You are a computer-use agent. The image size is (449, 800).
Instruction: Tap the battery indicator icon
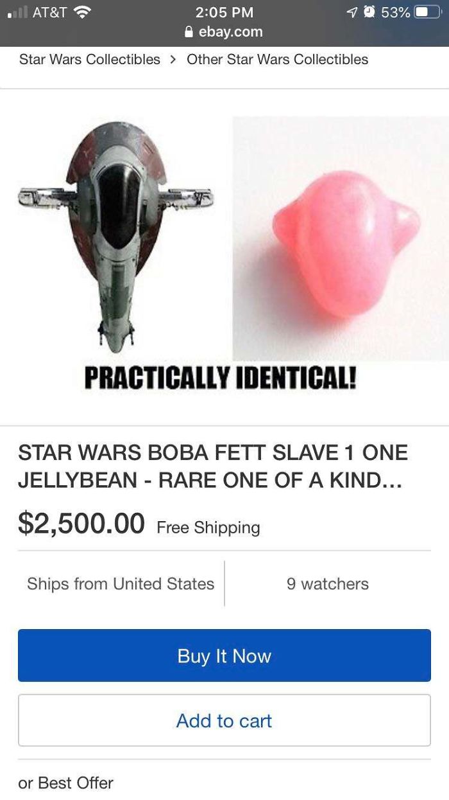(x=427, y=12)
